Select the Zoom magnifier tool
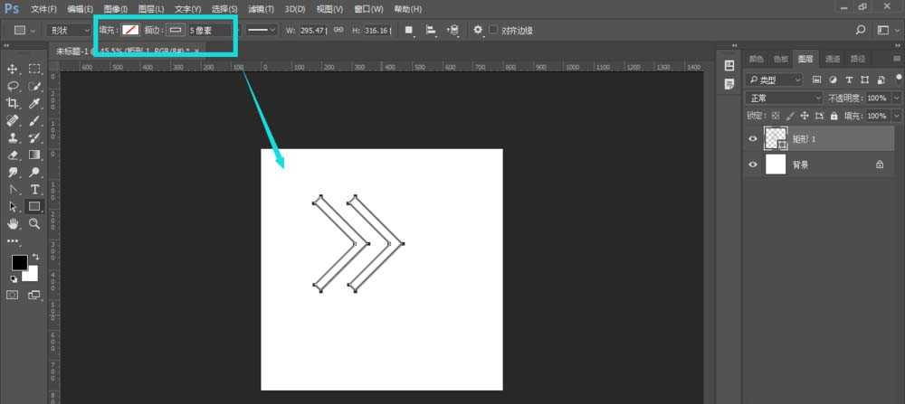The image size is (905, 404). (35, 223)
